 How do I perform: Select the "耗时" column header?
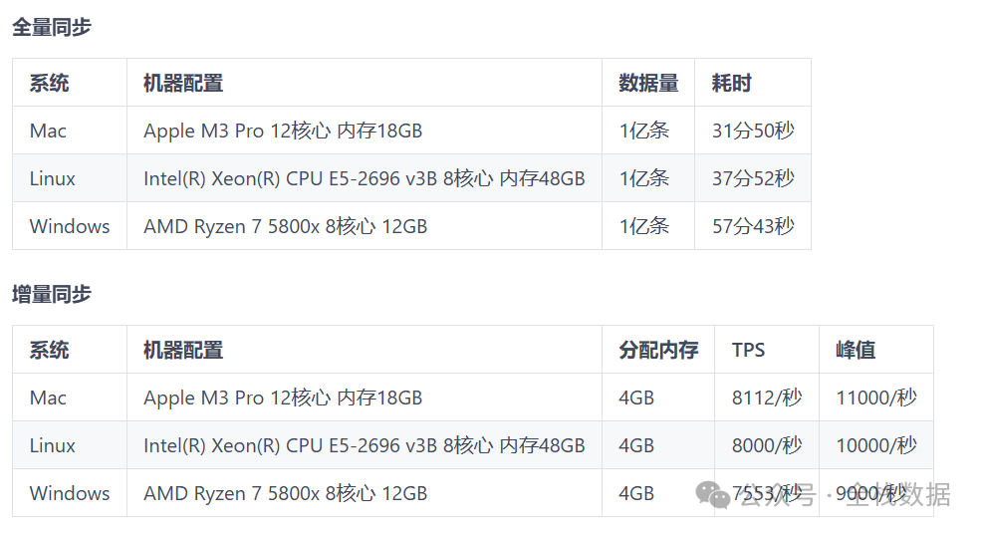coord(731,84)
